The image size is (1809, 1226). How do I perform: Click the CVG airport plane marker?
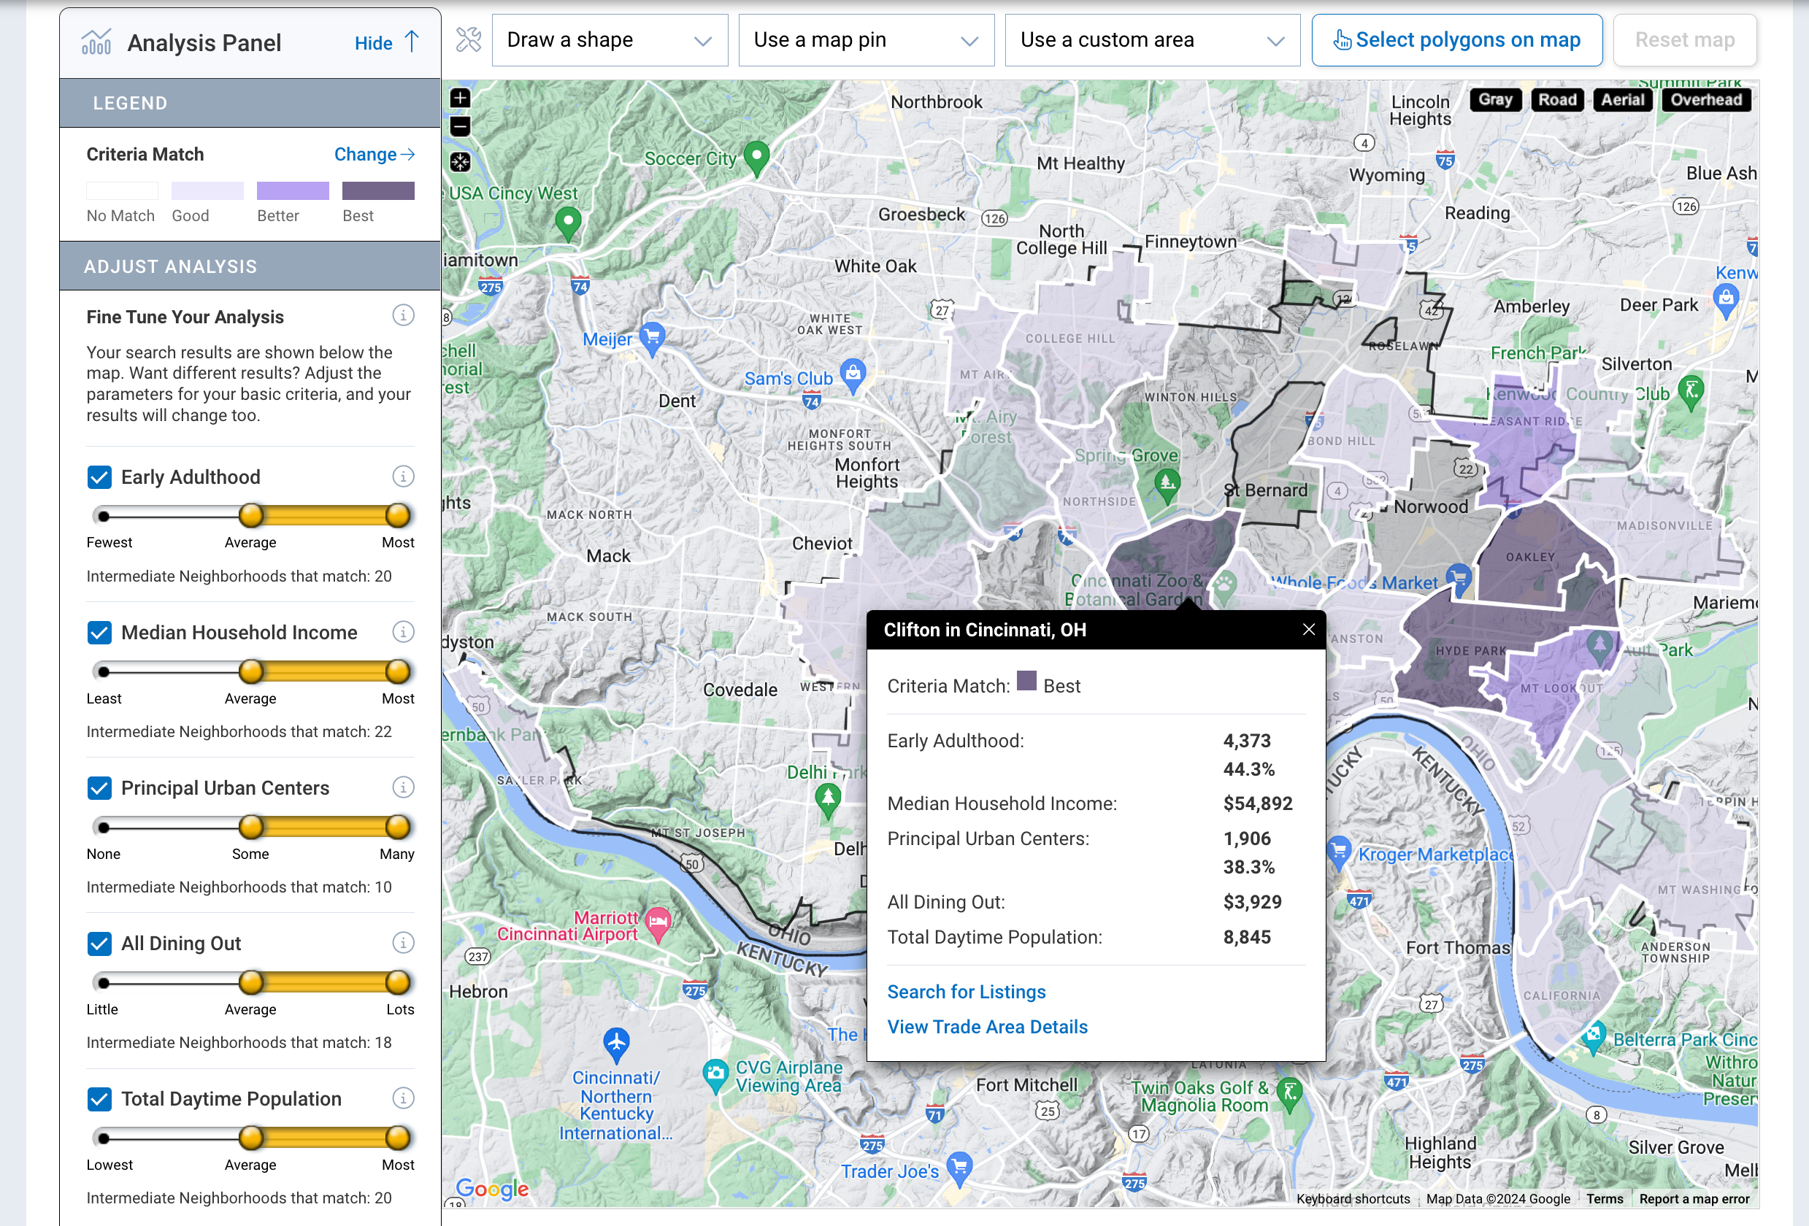click(615, 1042)
